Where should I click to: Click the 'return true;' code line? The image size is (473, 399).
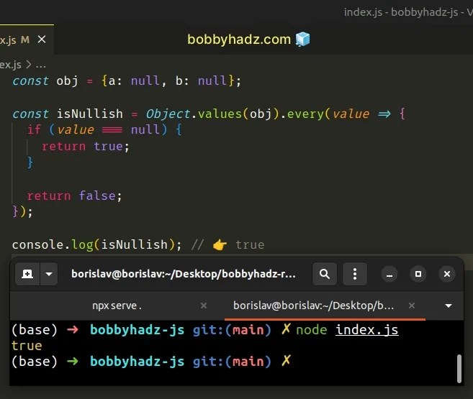86,147
